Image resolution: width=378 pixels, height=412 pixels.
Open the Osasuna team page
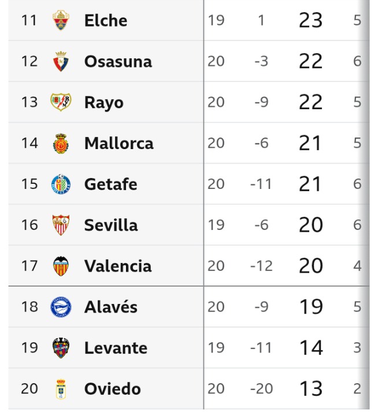pyautogui.click(x=118, y=62)
